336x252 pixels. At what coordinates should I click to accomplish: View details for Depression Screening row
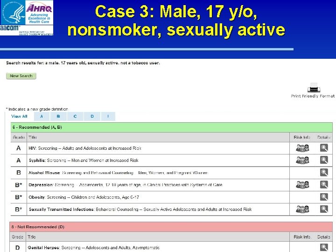324,185
